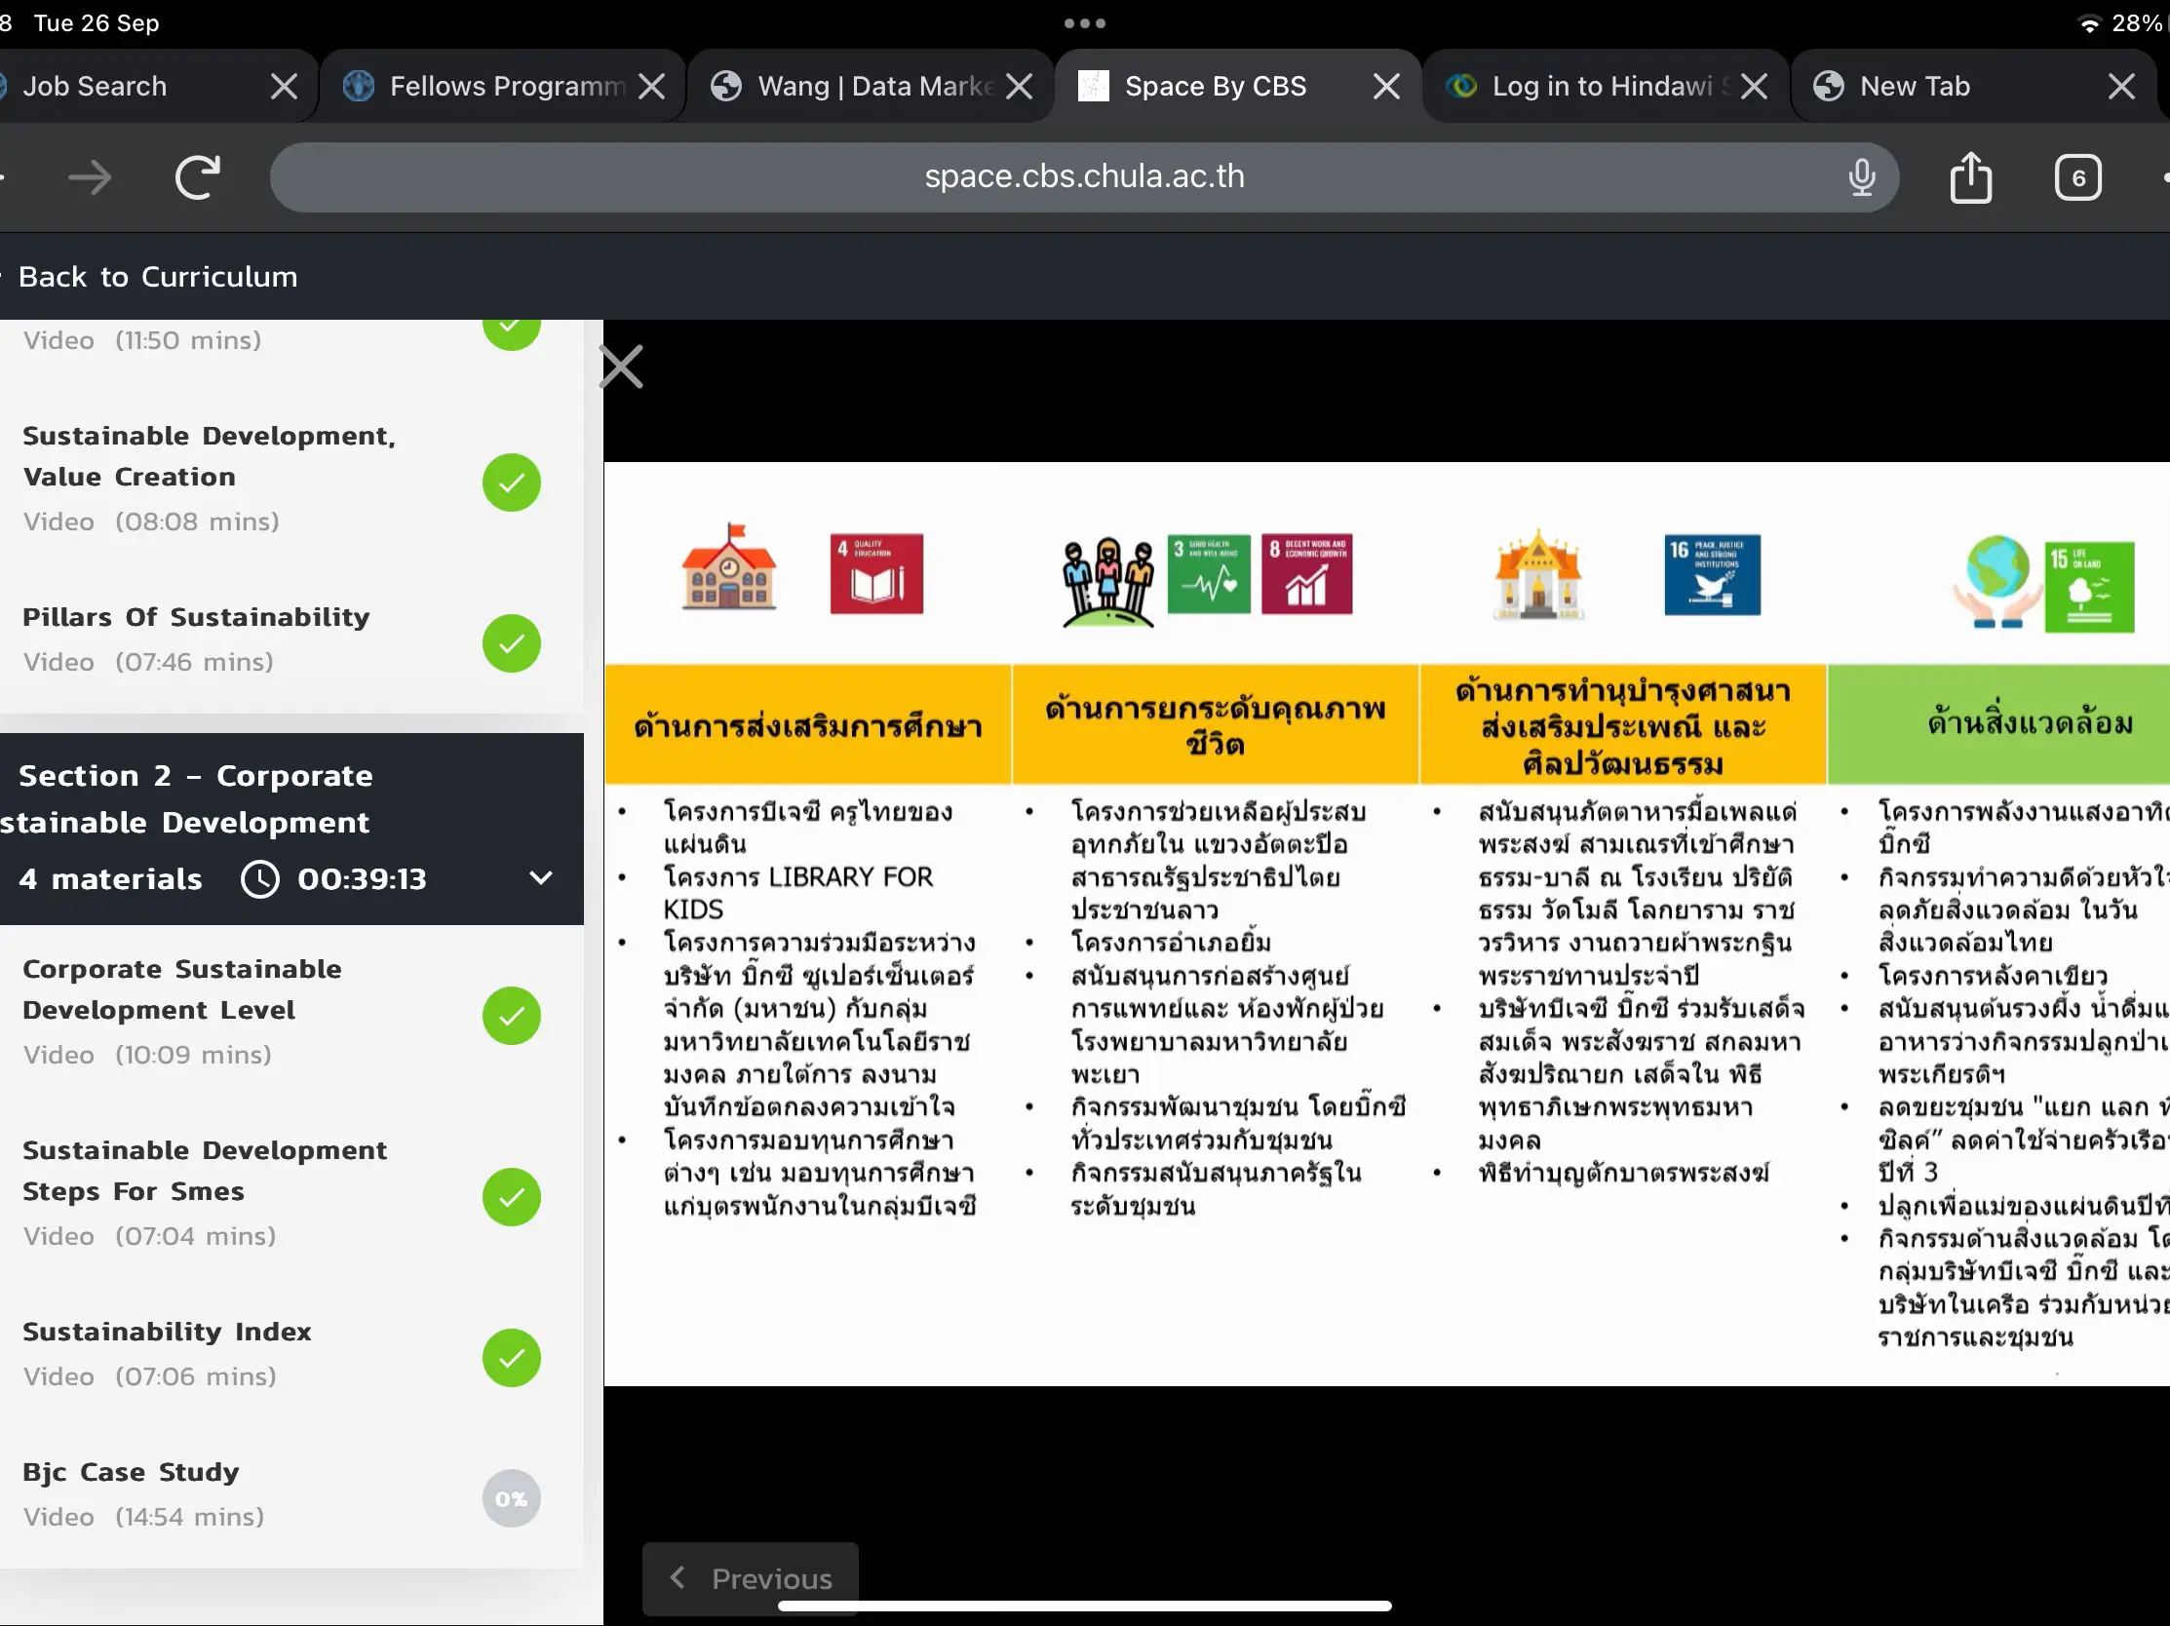Toggle Sustainability Index completion check

[511, 1358]
